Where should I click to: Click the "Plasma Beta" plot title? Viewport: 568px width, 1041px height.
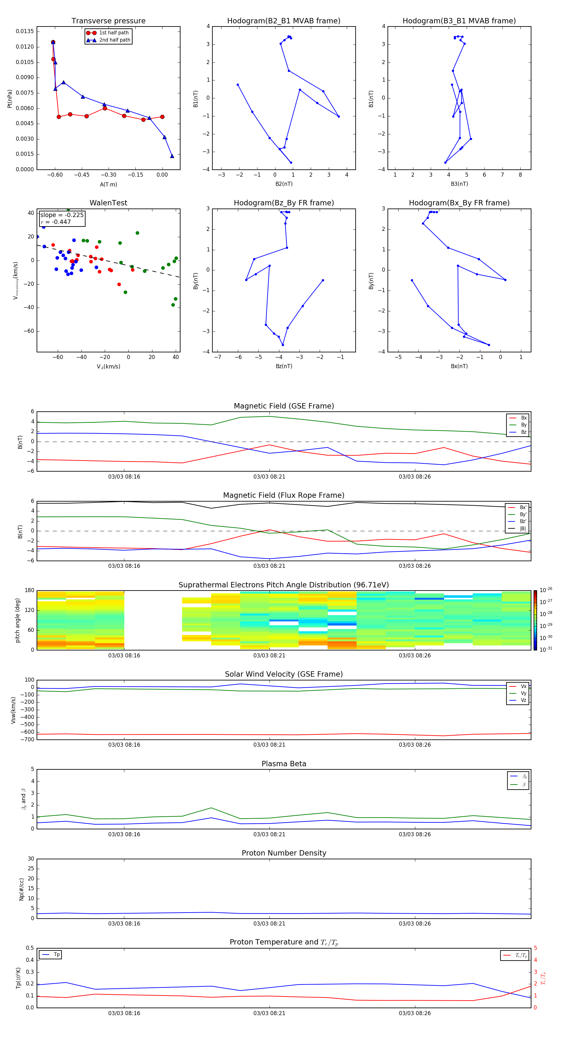(284, 764)
